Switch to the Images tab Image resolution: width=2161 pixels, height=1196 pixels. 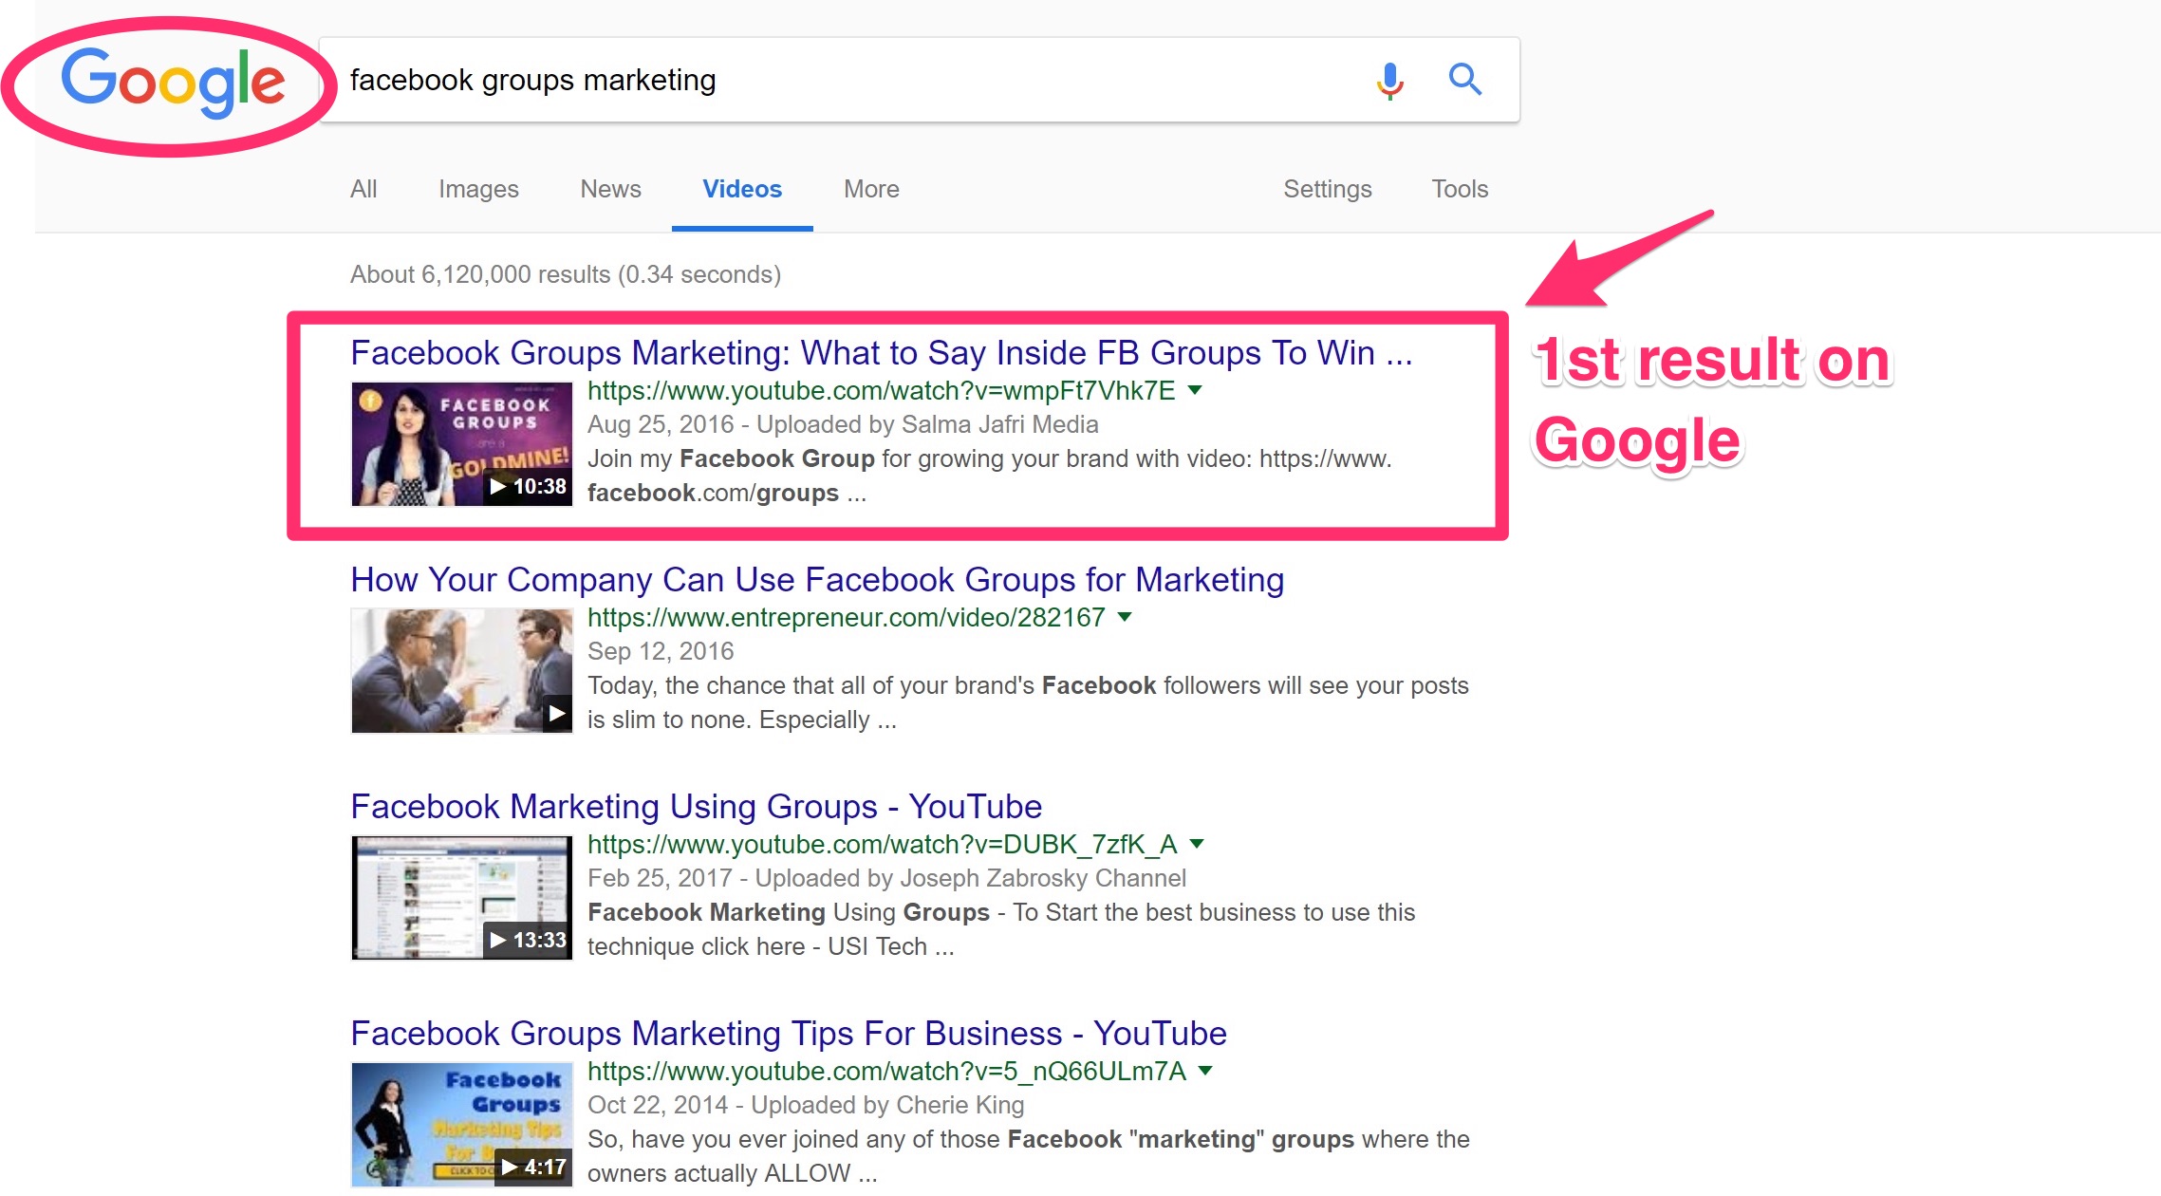pyautogui.click(x=478, y=189)
